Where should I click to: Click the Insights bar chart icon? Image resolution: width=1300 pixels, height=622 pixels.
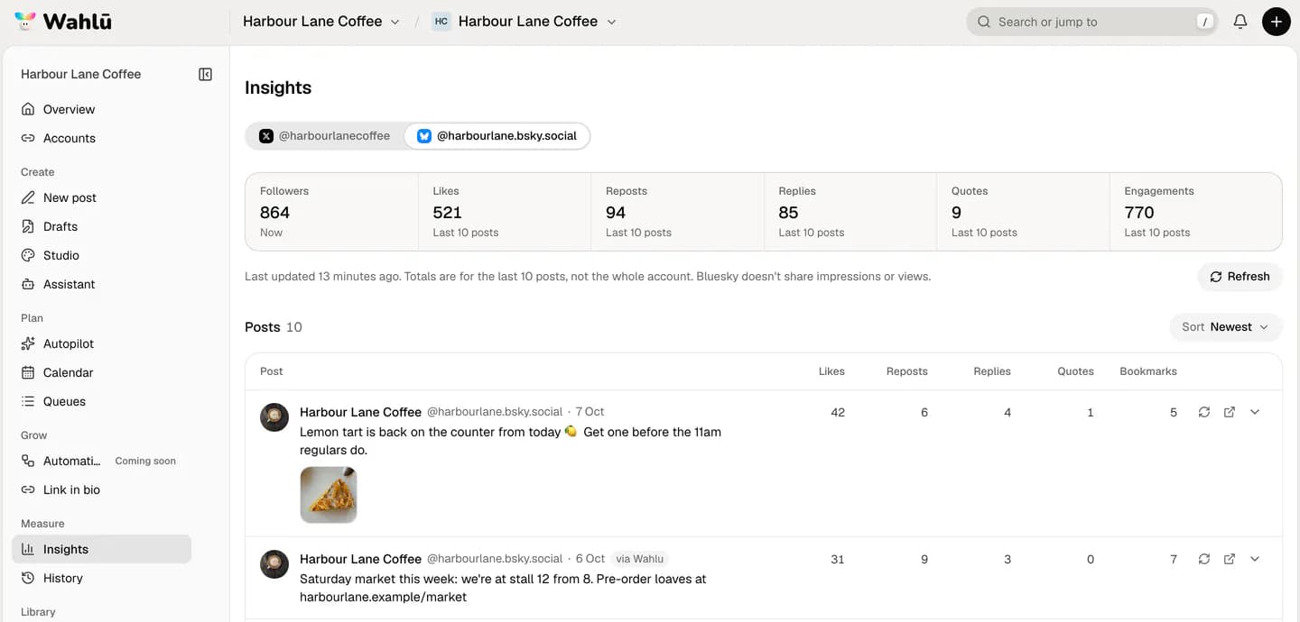(28, 549)
